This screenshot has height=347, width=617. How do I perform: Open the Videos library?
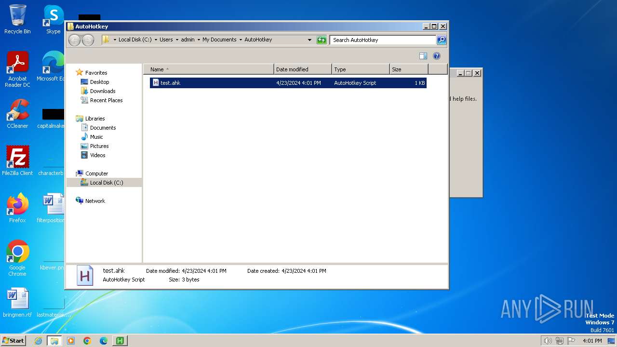(x=97, y=155)
